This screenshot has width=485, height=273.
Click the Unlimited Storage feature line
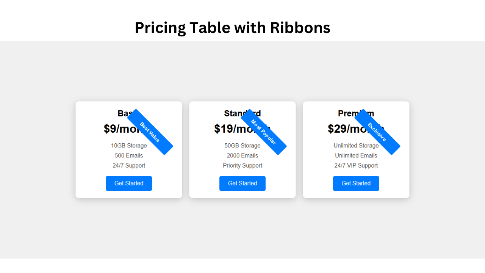point(353,146)
